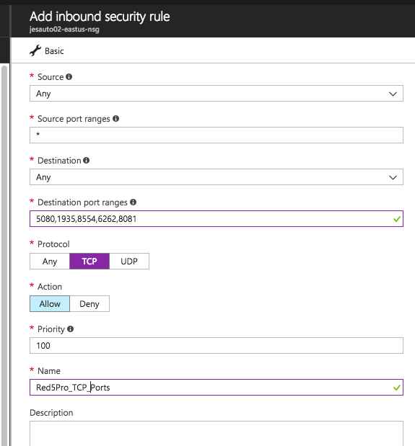This screenshot has width=415, height=446.
Task: Focus the Priority input field
Action: pyautogui.click(x=217, y=346)
